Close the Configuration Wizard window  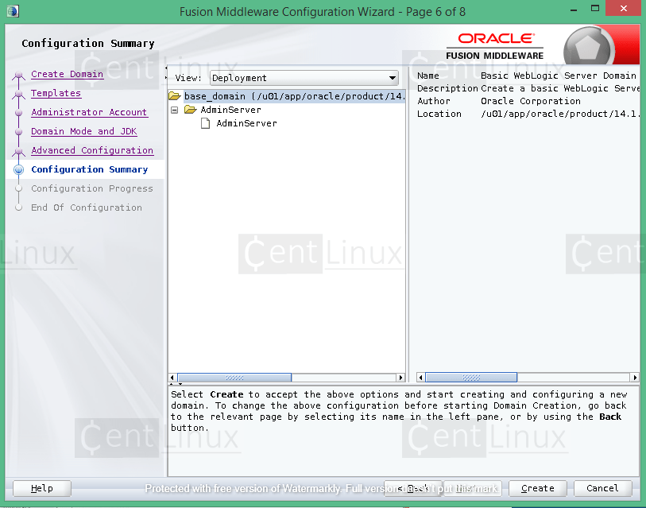tap(623, 8)
